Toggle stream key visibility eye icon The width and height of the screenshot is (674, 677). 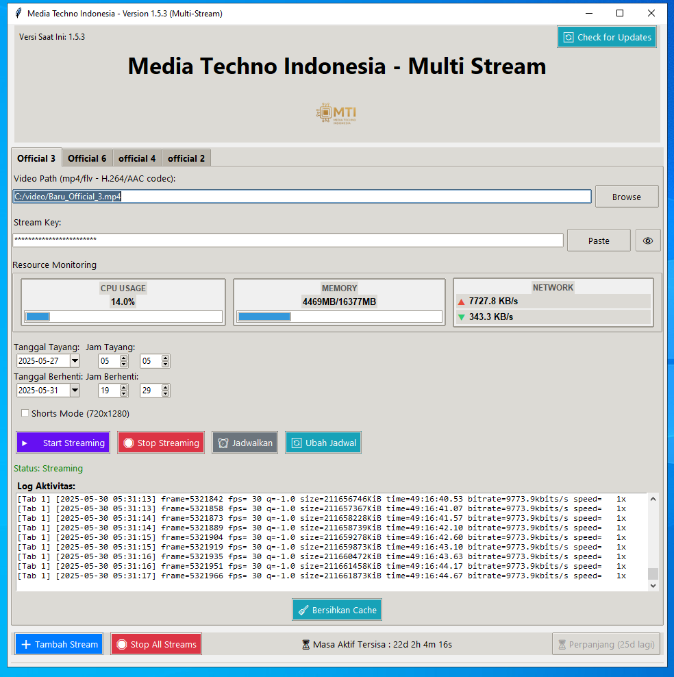click(648, 241)
